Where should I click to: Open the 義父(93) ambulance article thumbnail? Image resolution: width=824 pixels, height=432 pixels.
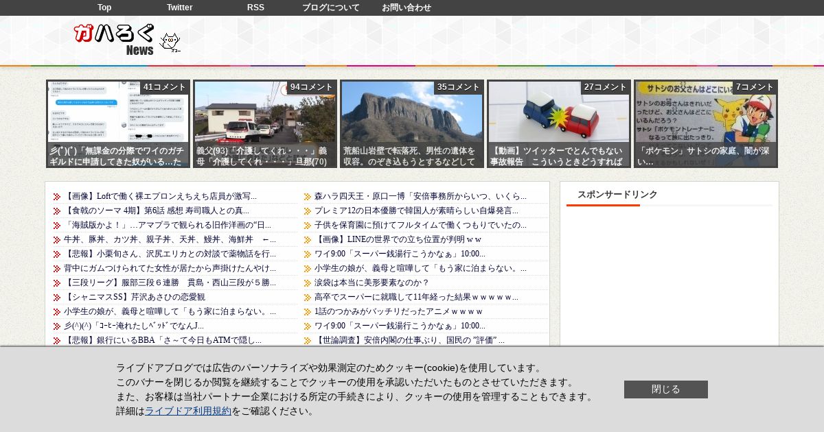click(265, 123)
